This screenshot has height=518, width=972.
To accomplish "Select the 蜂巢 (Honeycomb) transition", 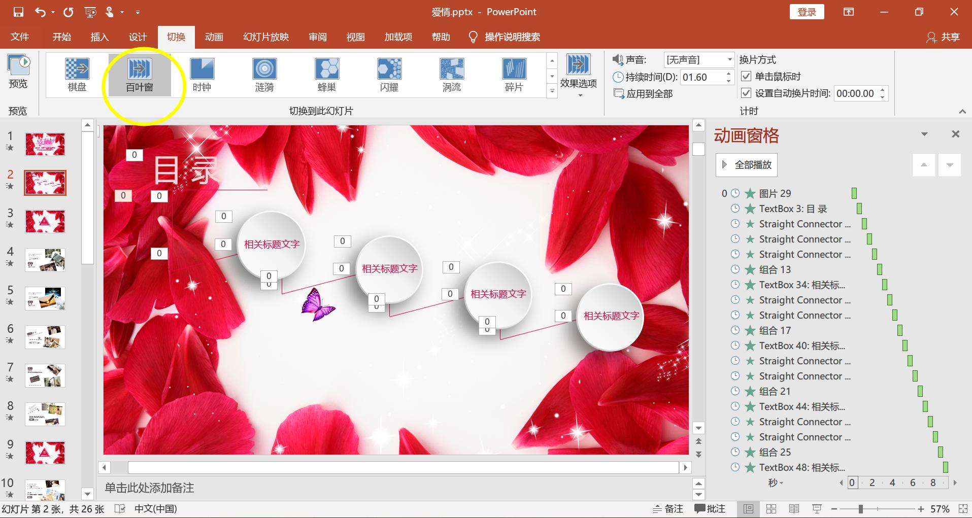I will point(326,75).
